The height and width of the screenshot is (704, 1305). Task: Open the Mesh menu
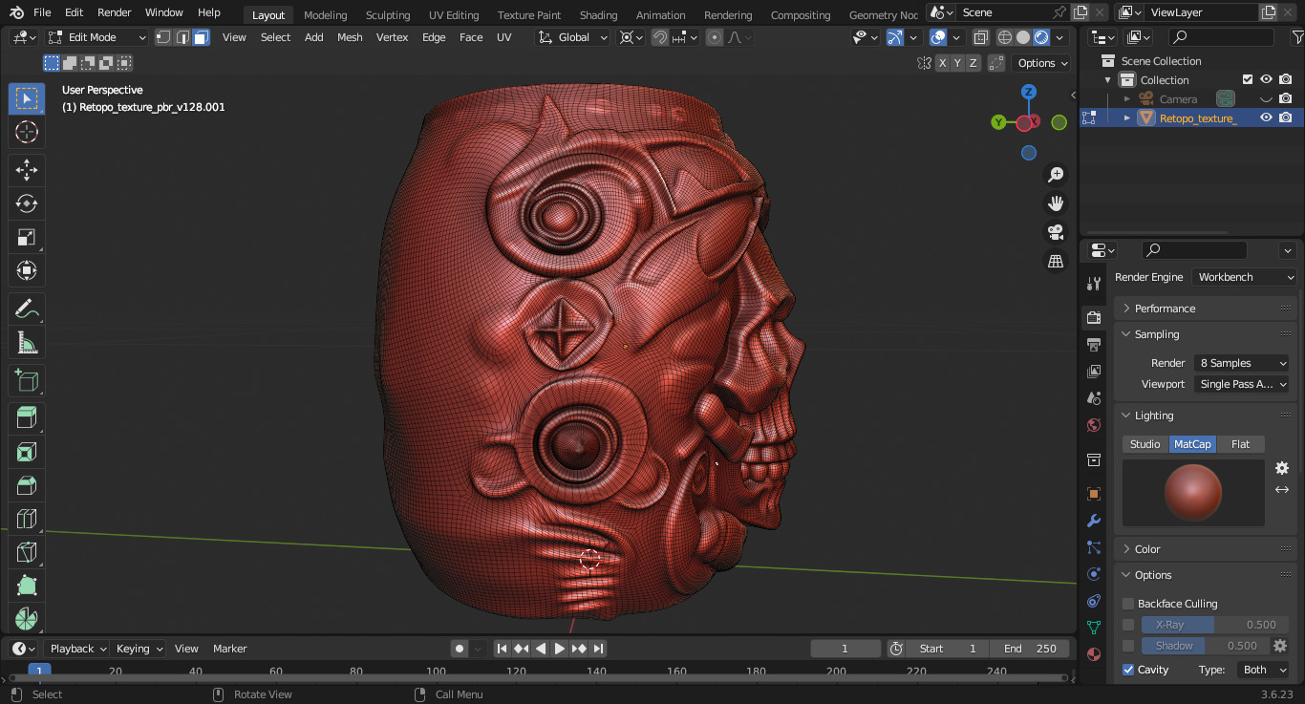[350, 37]
